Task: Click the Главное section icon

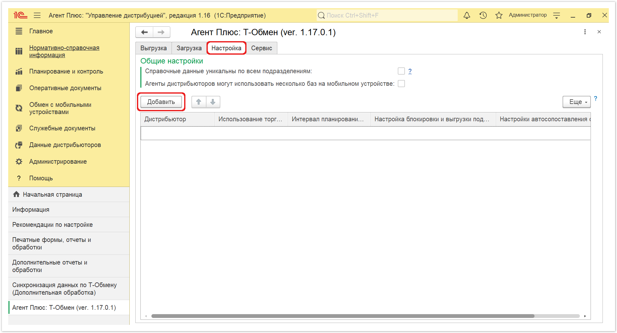Action: point(19,31)
